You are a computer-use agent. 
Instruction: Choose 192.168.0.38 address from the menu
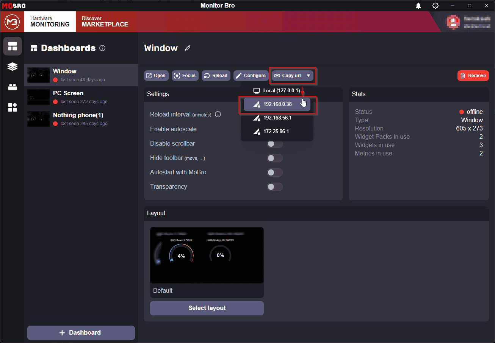tap(277, 104)
